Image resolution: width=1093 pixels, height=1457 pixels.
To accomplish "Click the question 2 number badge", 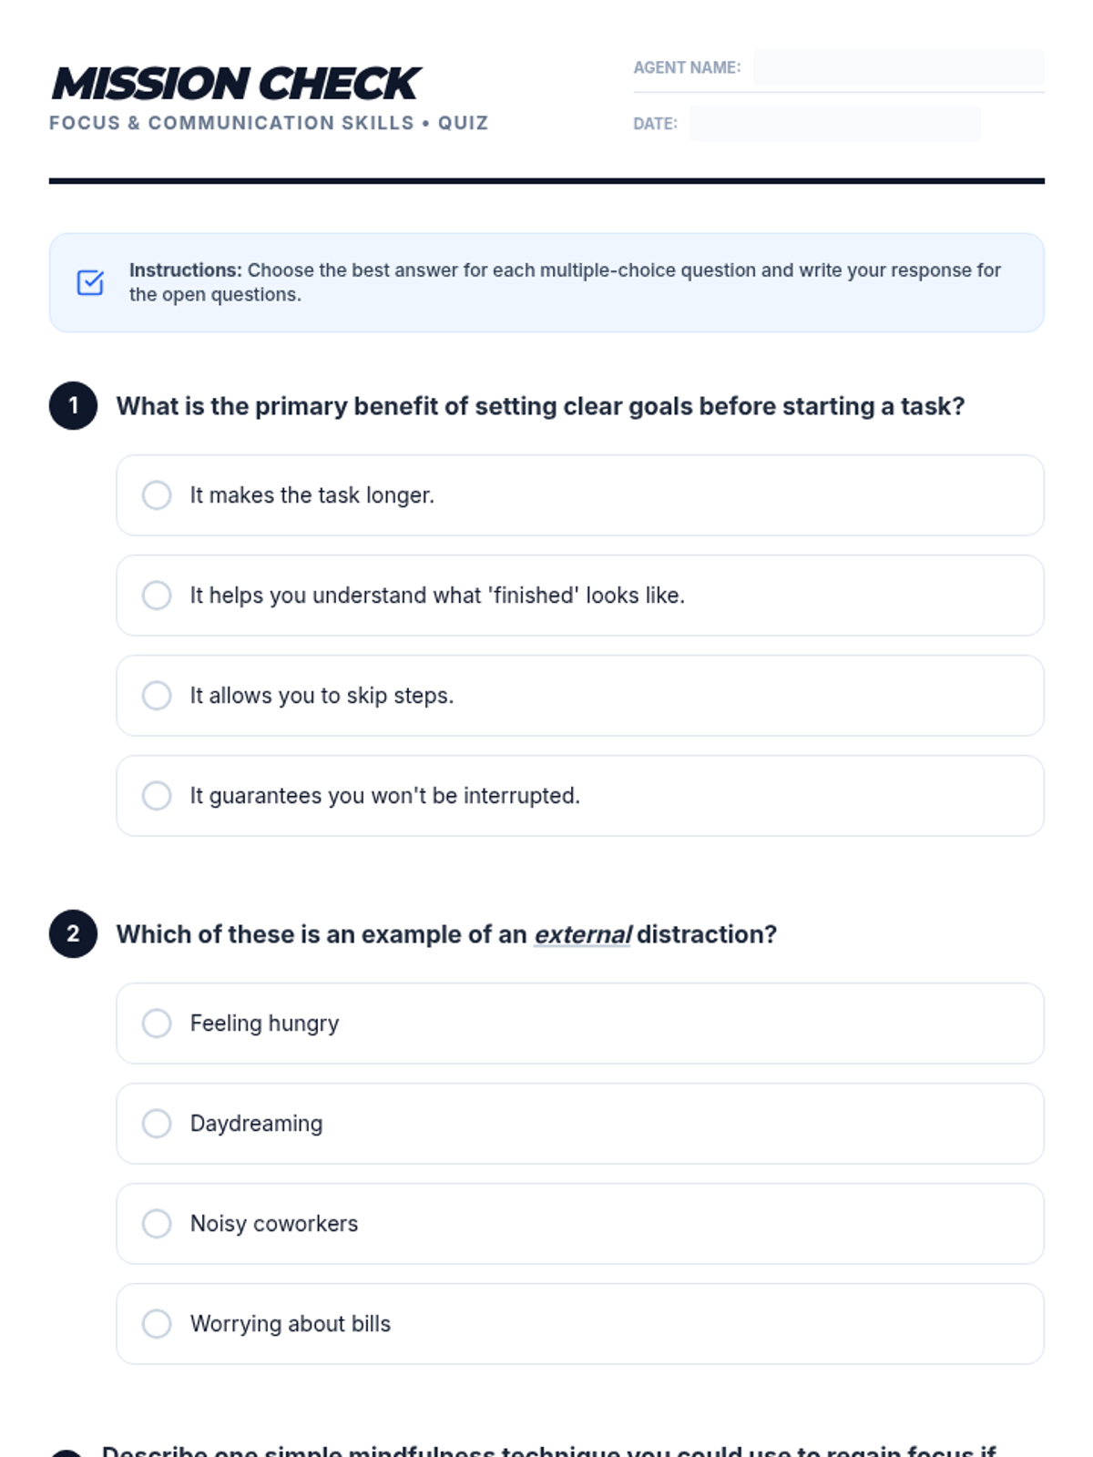I will pos(73,933).
